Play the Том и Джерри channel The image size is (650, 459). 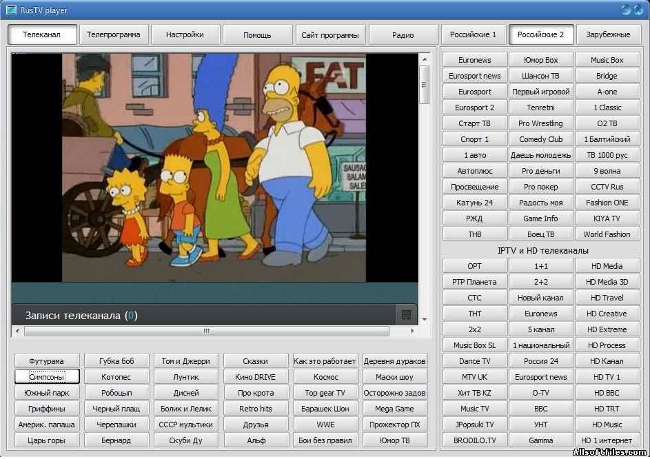[185, 360]
